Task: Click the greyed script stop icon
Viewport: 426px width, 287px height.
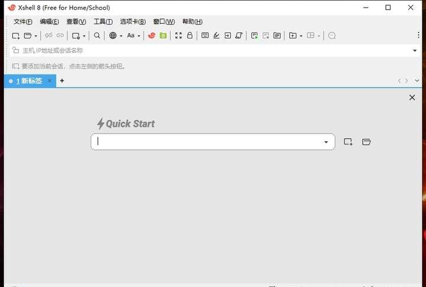Action: pyautogui.click(x=266, y=35)
